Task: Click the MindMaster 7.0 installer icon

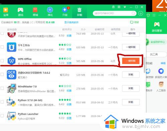Action: [11, 88]
